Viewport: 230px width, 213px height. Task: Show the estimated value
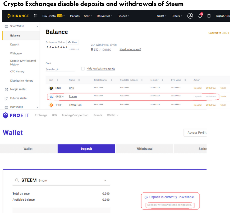pyautogui.click(x=73, y=42)
